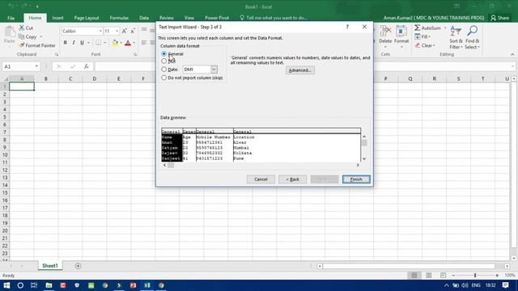This screenshot has width=518, height=291.
Task: Adjust the zoom slider handle
Action: click(x=475, y=275)
